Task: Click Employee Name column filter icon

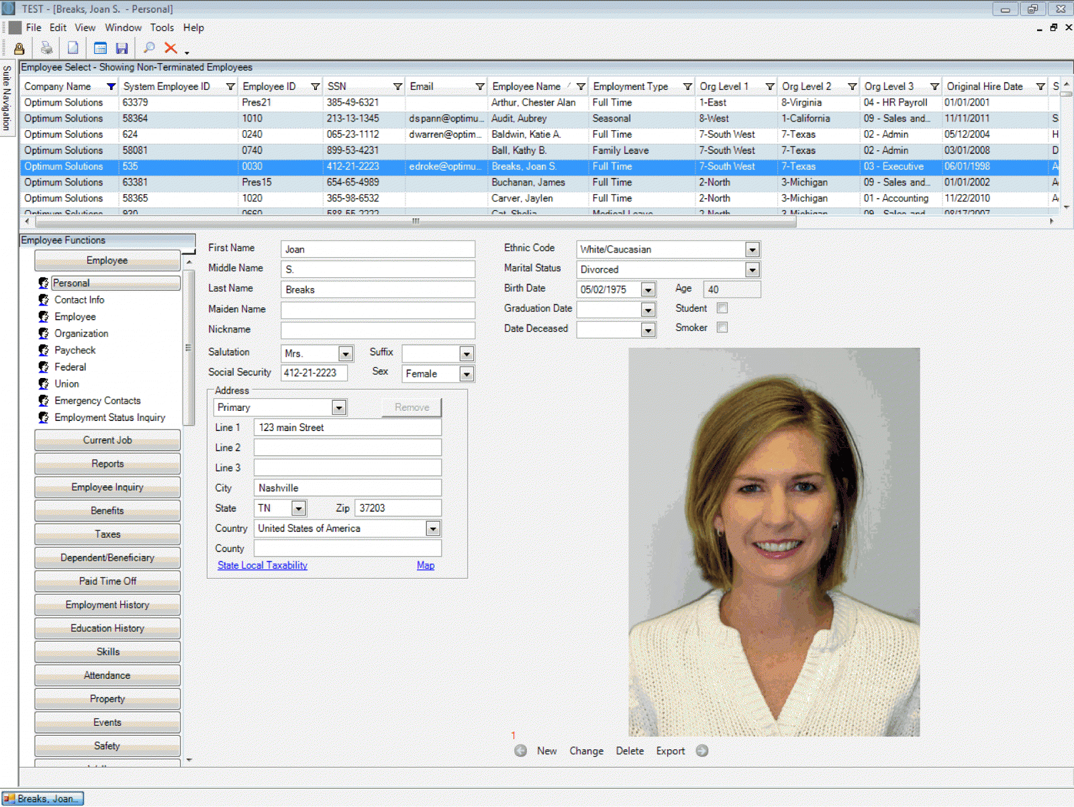Action: 581,87
